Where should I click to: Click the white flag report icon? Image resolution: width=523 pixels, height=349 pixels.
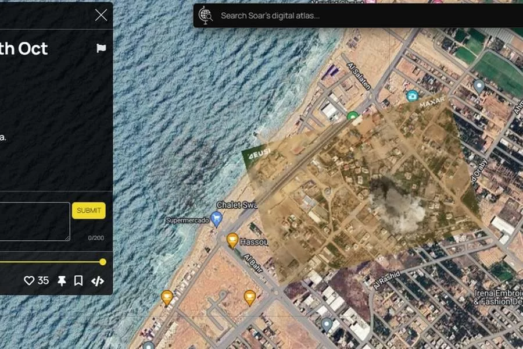click(x=101, y=49)
